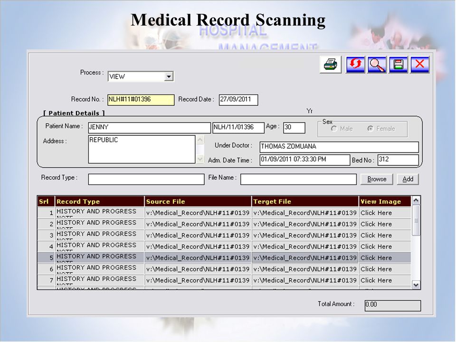Image resolution: width=456 pixels, height=342 pixels.
Task: Click the Patient Name field containing JENNY
Action: pos(150,128)
